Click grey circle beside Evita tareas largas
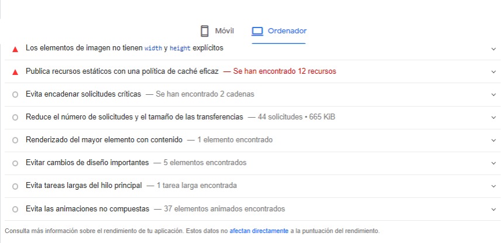Viewport: 503px width, 243px height. click(x=15, y=186)
